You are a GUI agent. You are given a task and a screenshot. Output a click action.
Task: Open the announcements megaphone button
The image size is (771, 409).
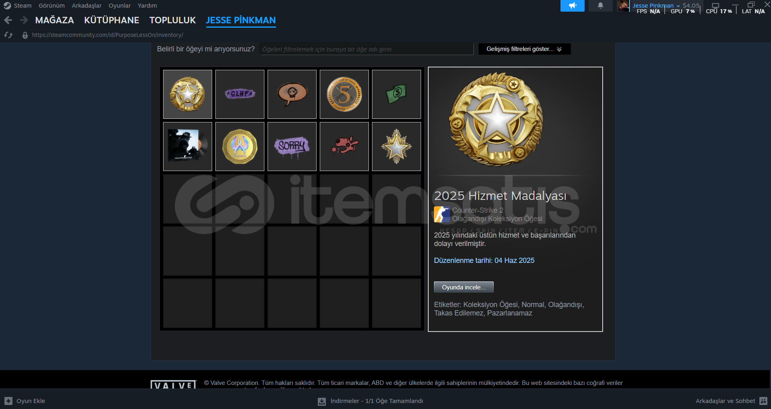coord(572,6)
